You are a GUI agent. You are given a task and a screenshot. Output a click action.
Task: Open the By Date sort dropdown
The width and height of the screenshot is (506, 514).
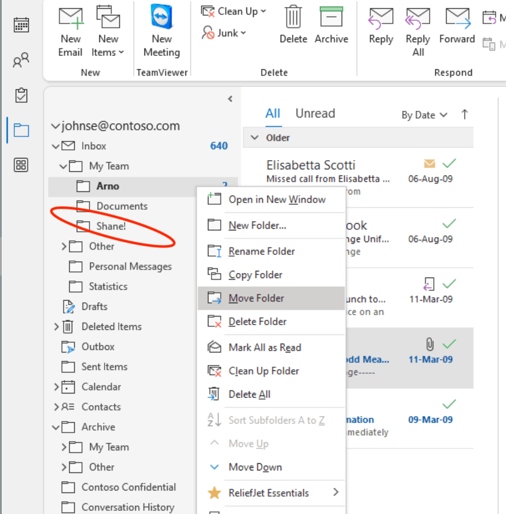[x=424, y=115]
